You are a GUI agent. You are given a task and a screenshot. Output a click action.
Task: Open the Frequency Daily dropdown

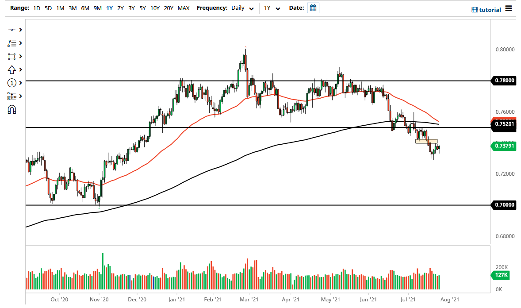pyautogui.click(x=241, y=8)
